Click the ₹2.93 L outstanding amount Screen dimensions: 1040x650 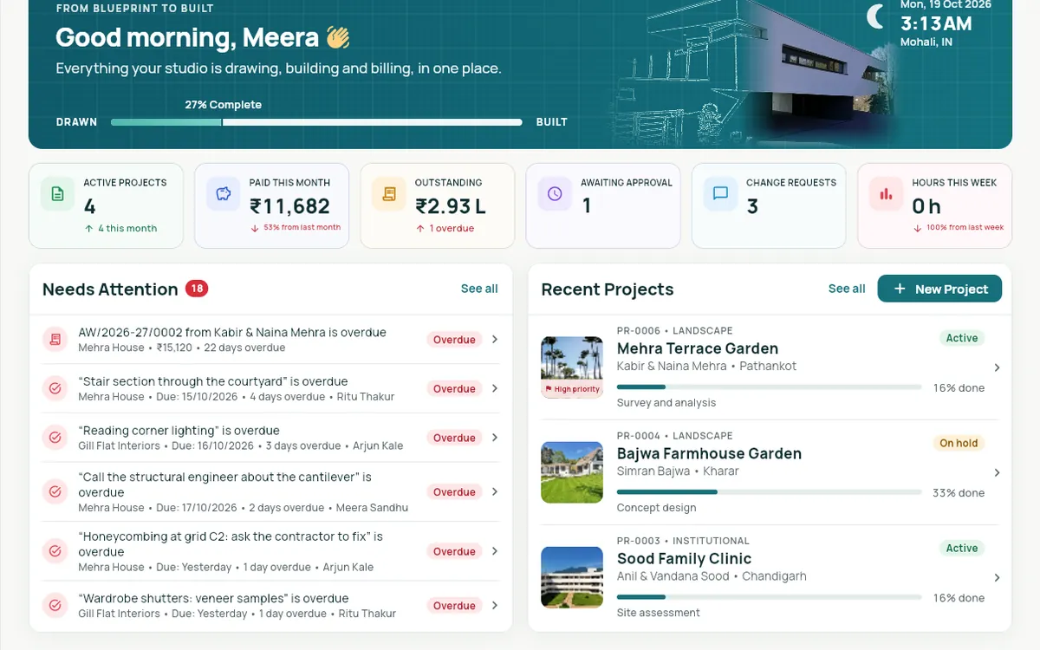click(x=450, y=206)
